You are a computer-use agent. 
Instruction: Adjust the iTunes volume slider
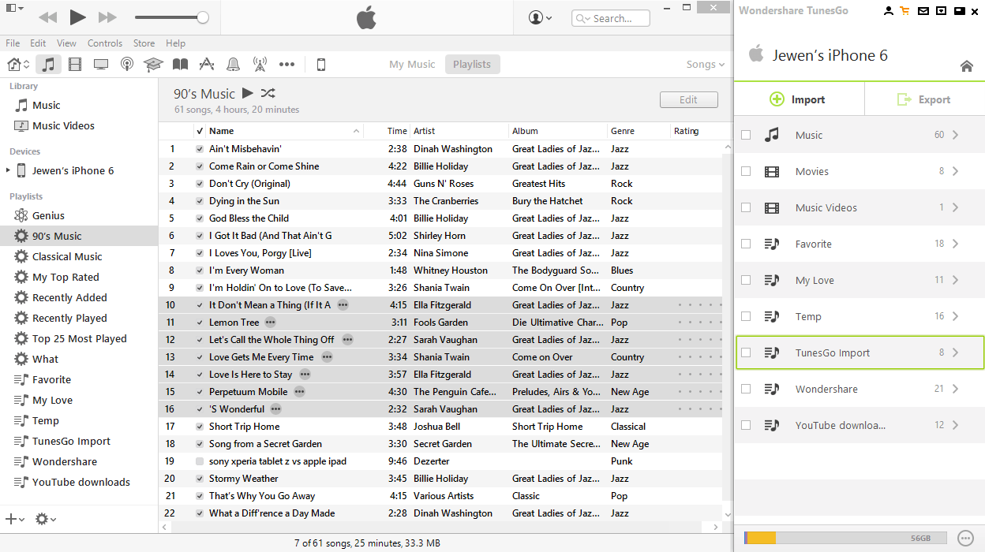coord(171,17)
